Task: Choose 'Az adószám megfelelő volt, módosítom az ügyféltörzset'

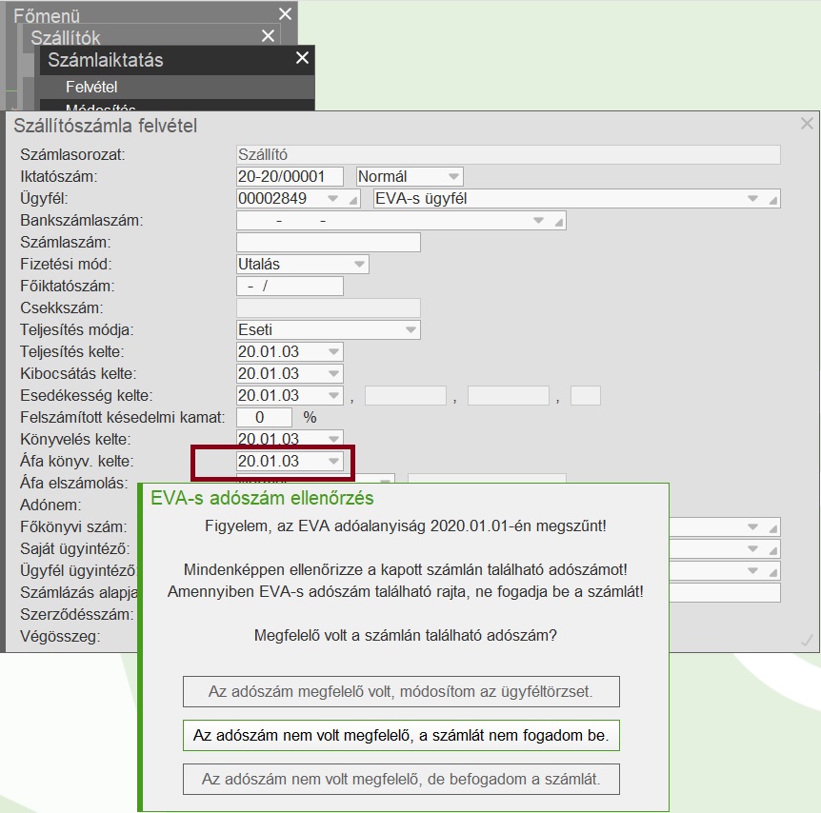Action: click(401, 691)
